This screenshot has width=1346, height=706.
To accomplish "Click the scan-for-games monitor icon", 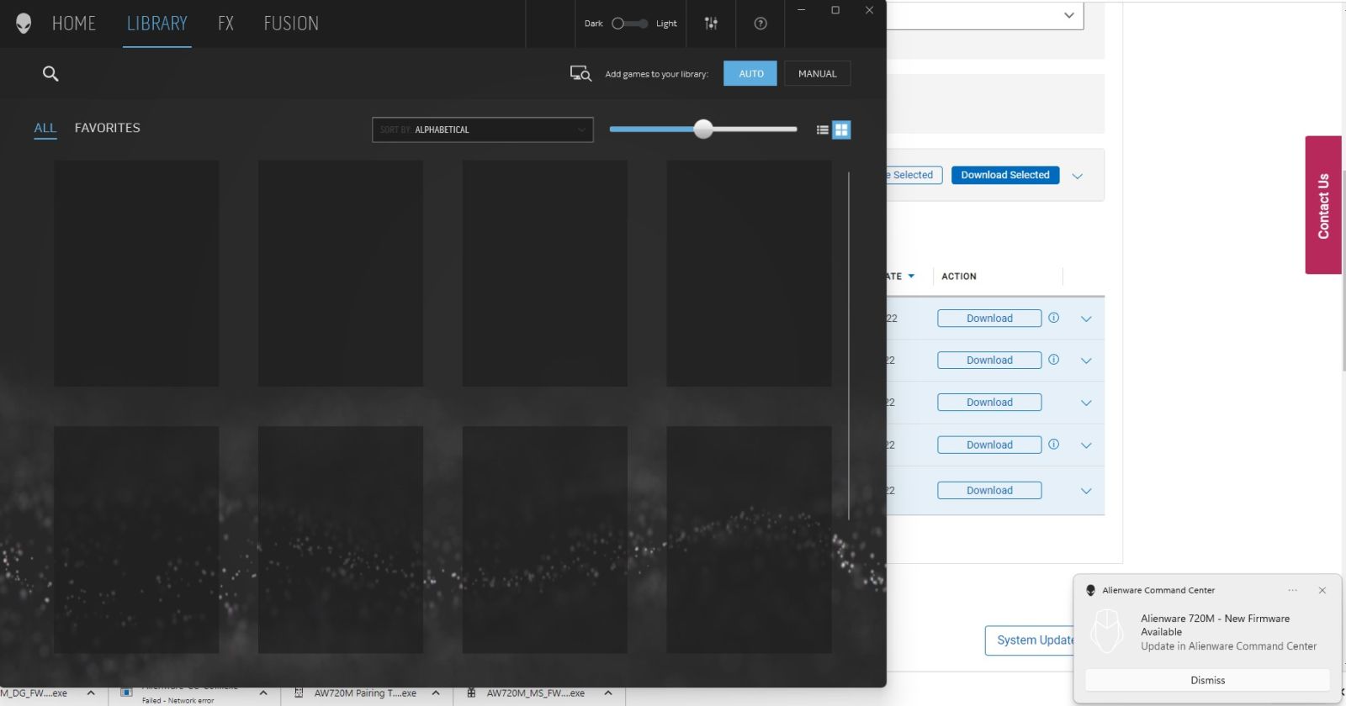I will pos(580,74).
